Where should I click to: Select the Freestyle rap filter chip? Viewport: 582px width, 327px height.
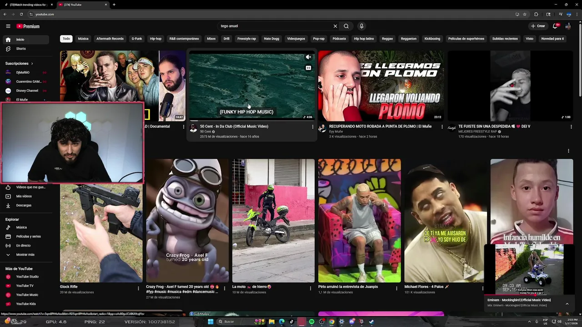point(246,39)
